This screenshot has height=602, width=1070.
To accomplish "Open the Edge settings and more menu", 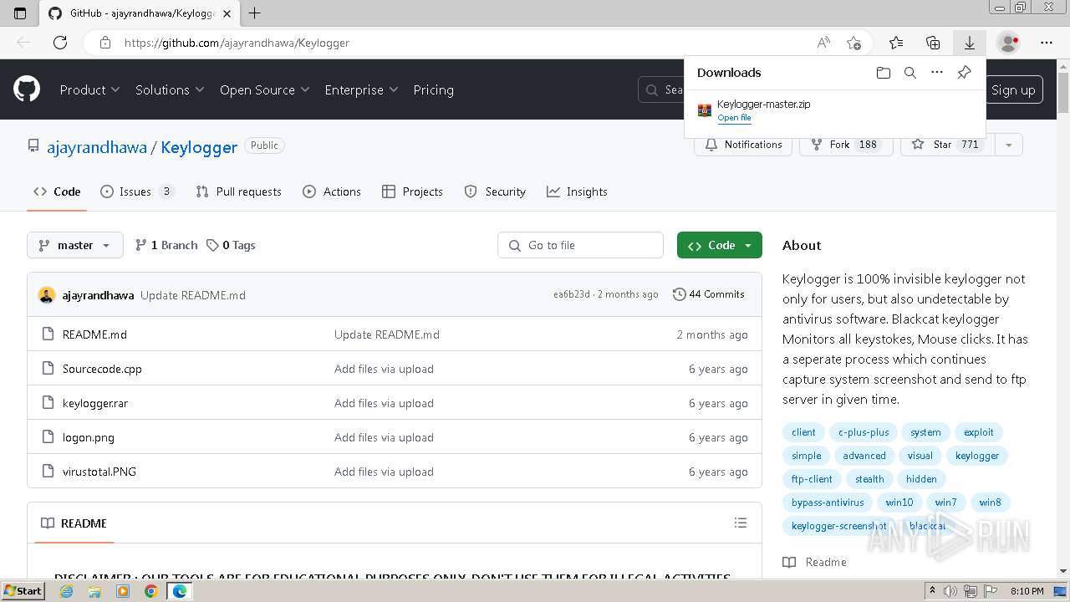I will 1047,43.
